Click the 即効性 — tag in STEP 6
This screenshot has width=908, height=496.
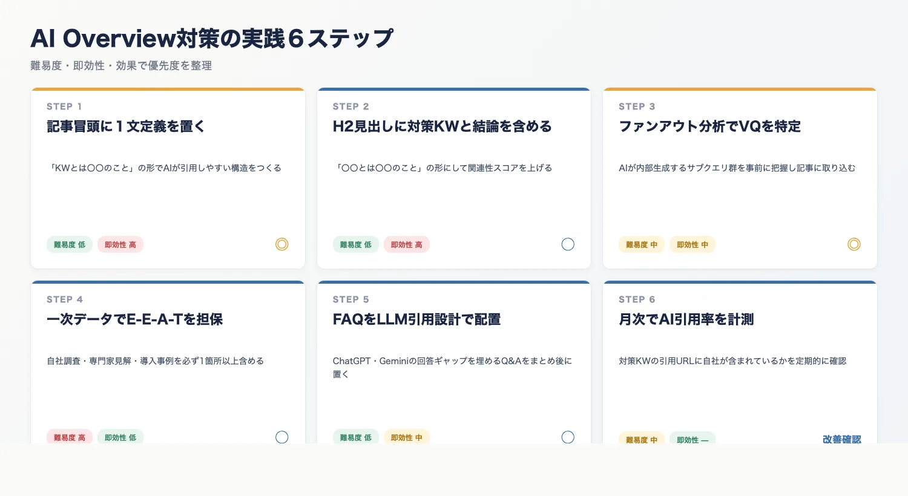tap(693, 439)
